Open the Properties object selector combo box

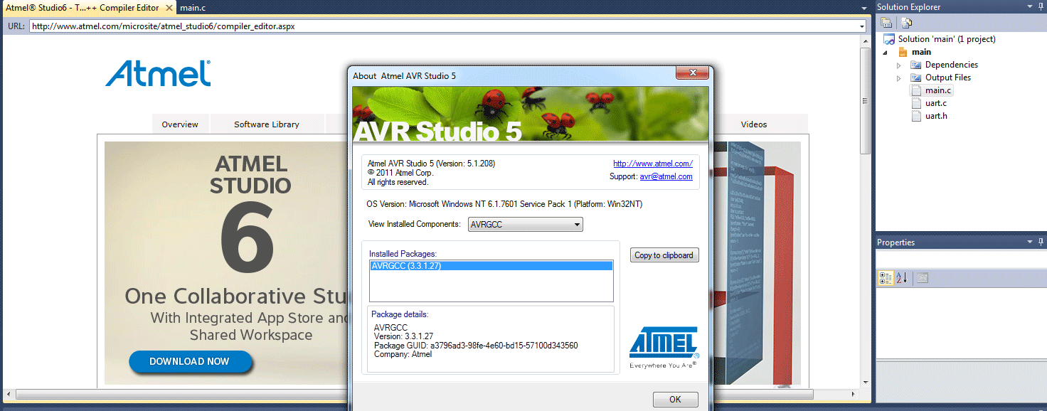click(961, 260)
